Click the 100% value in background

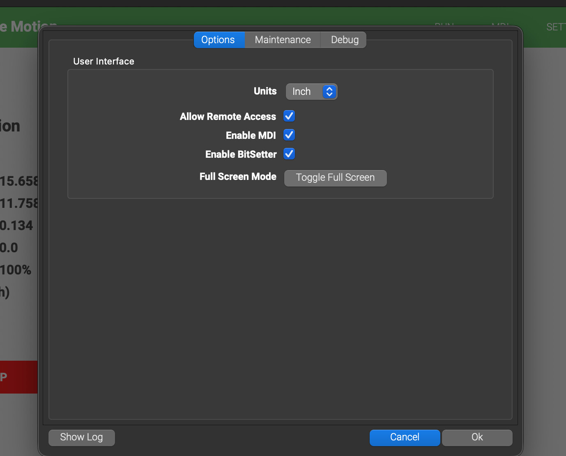click(x=16, y=270)
